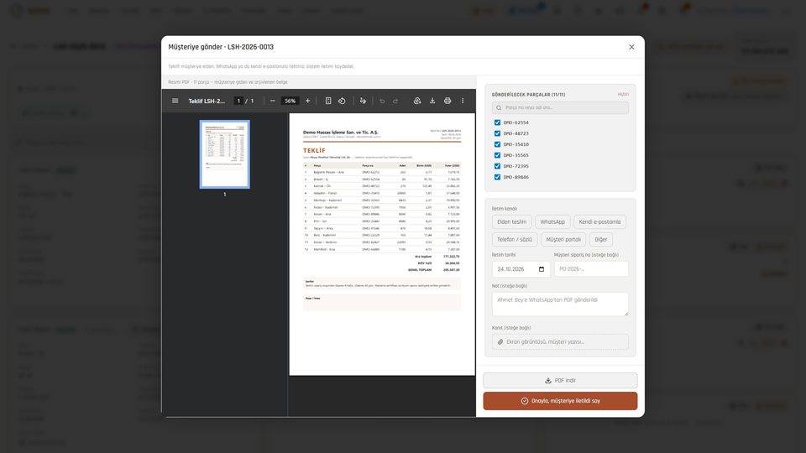Select the PDF draw annotation tool
The width and height of the screenshot is (806, 453).
pos(363,101)
